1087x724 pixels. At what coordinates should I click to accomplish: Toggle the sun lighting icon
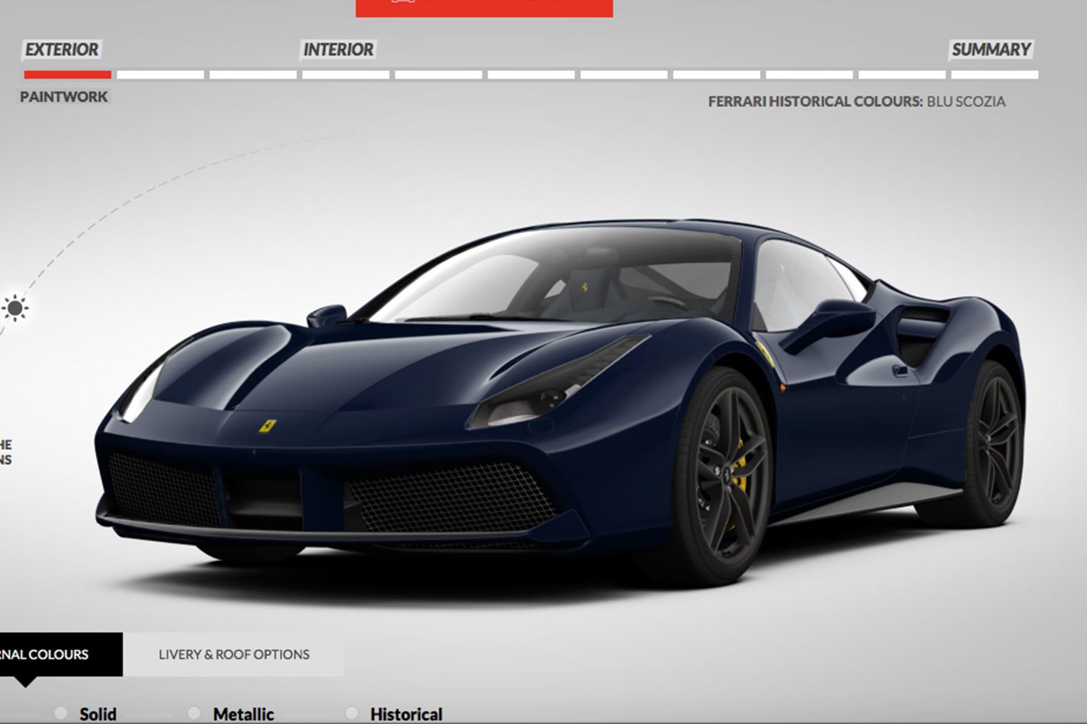15,309
